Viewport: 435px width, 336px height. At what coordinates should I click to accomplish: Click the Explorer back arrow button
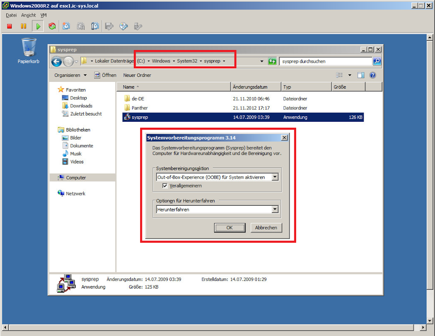point(56,62)
